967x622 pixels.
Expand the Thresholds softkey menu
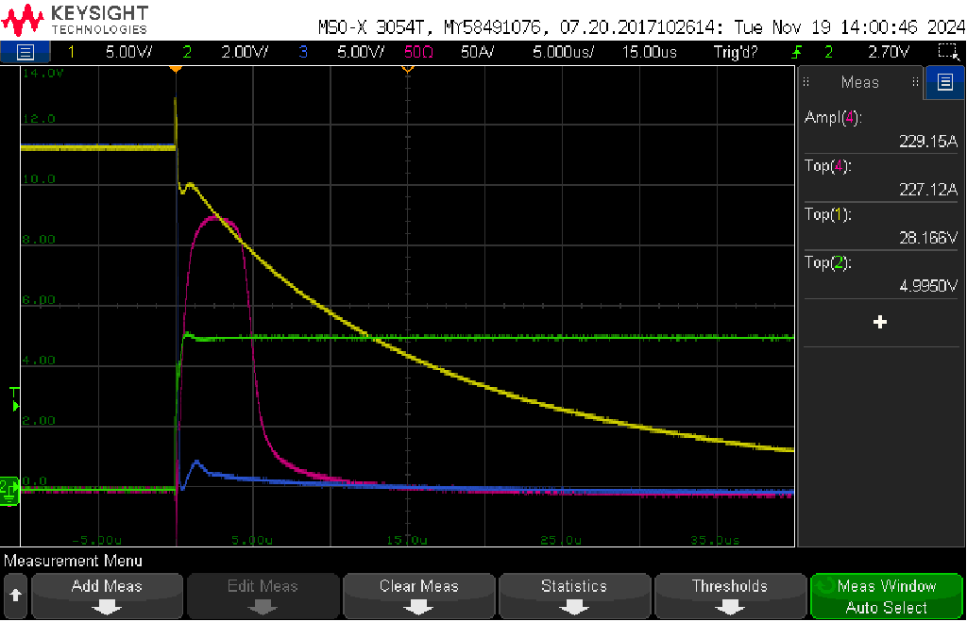[x=730, y=596]
